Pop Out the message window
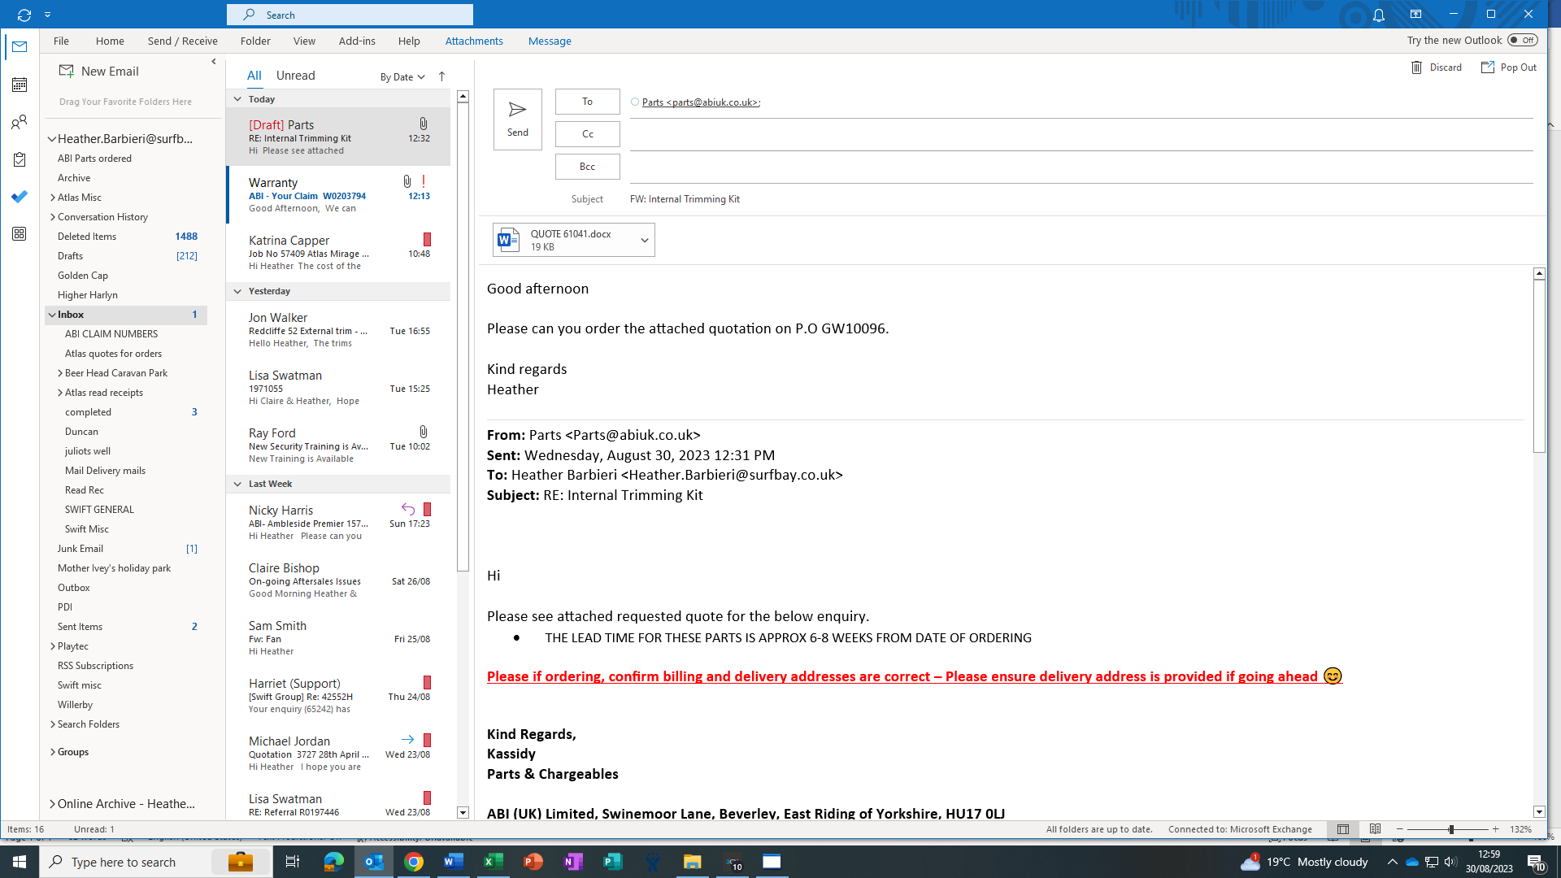This screenshot has height=878, width=1561. pyautogui.click(x=1508, y=67)
